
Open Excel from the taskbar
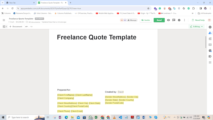click(x=96, y=117)
